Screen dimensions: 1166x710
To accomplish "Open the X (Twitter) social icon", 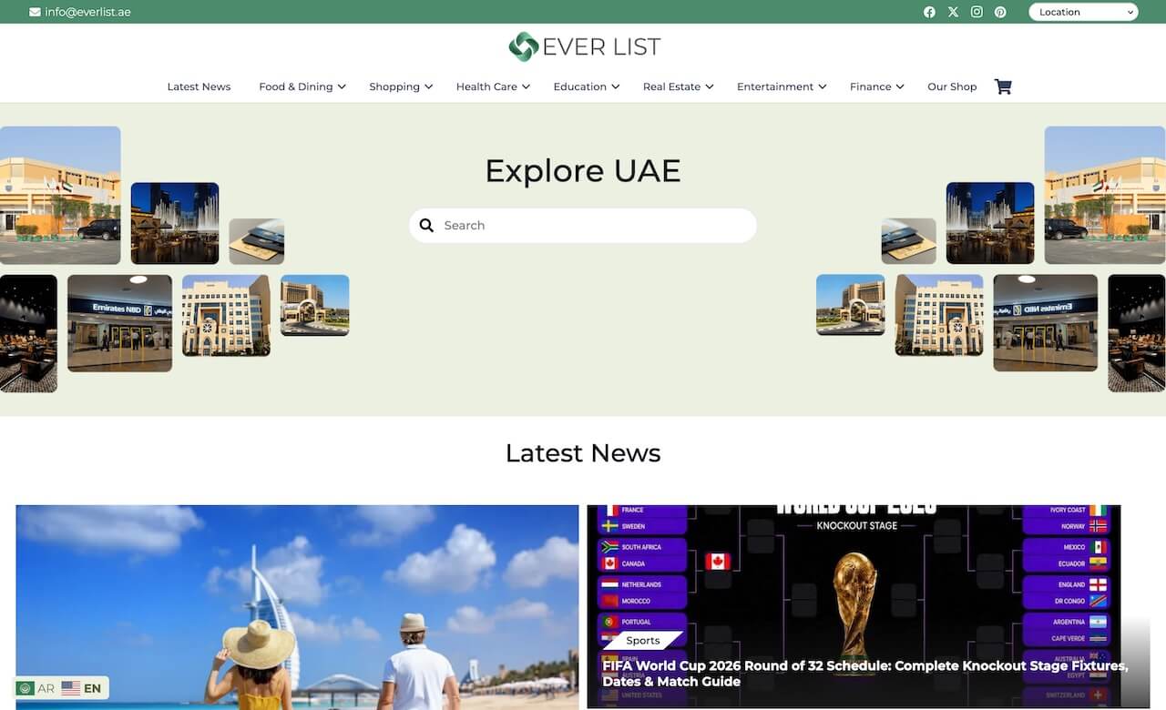I will pos(953,12).
